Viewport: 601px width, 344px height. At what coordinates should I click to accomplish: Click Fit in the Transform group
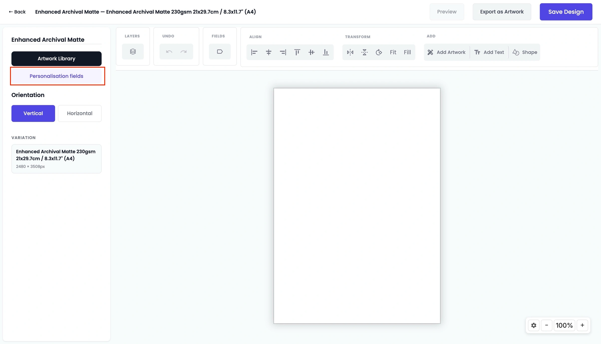pyautogui.click(x=393, y=52)
